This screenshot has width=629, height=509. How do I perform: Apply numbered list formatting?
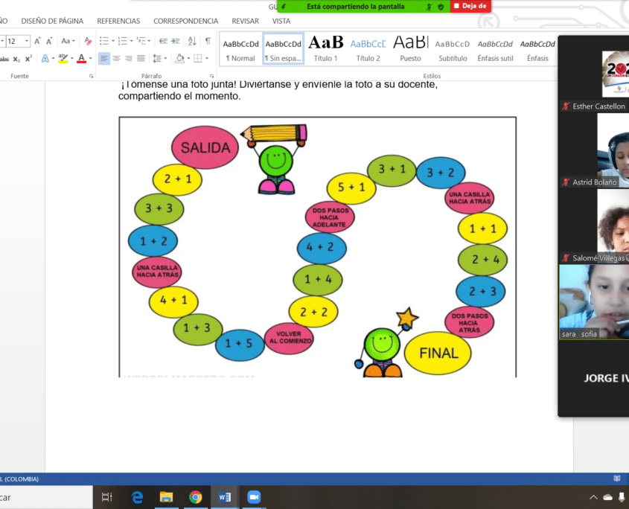[122, 41]
